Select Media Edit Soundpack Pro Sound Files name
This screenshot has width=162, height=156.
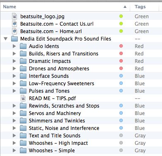[x=66, y=39]
